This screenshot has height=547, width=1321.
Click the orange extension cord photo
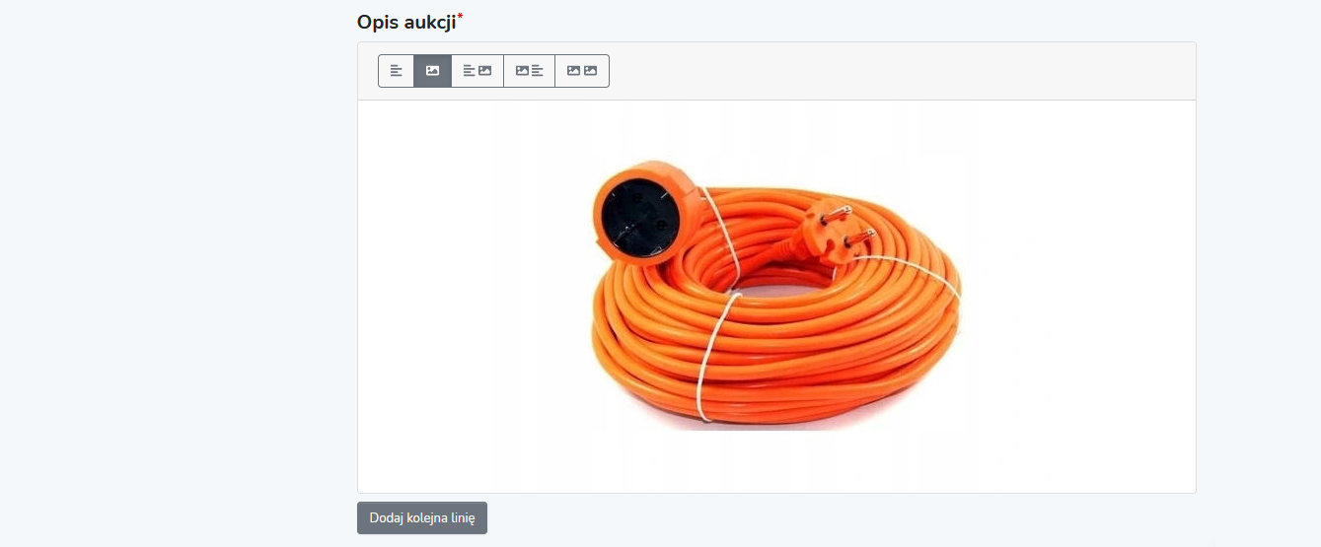(x=776, y=293)
